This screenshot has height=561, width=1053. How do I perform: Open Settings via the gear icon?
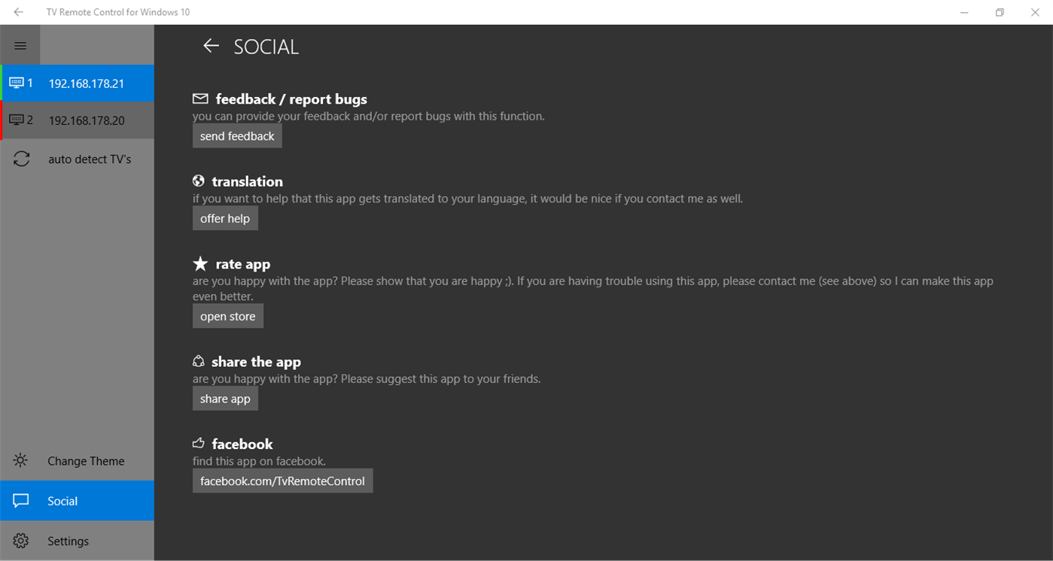pos(20,541)
